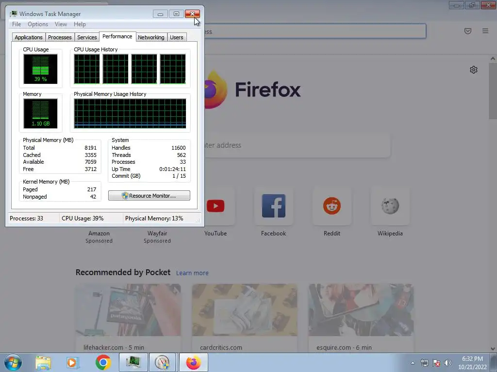This screenshot has height=372, width=497.
Task: Open the Windows Start menu orb
Action: tap(13, 362)
